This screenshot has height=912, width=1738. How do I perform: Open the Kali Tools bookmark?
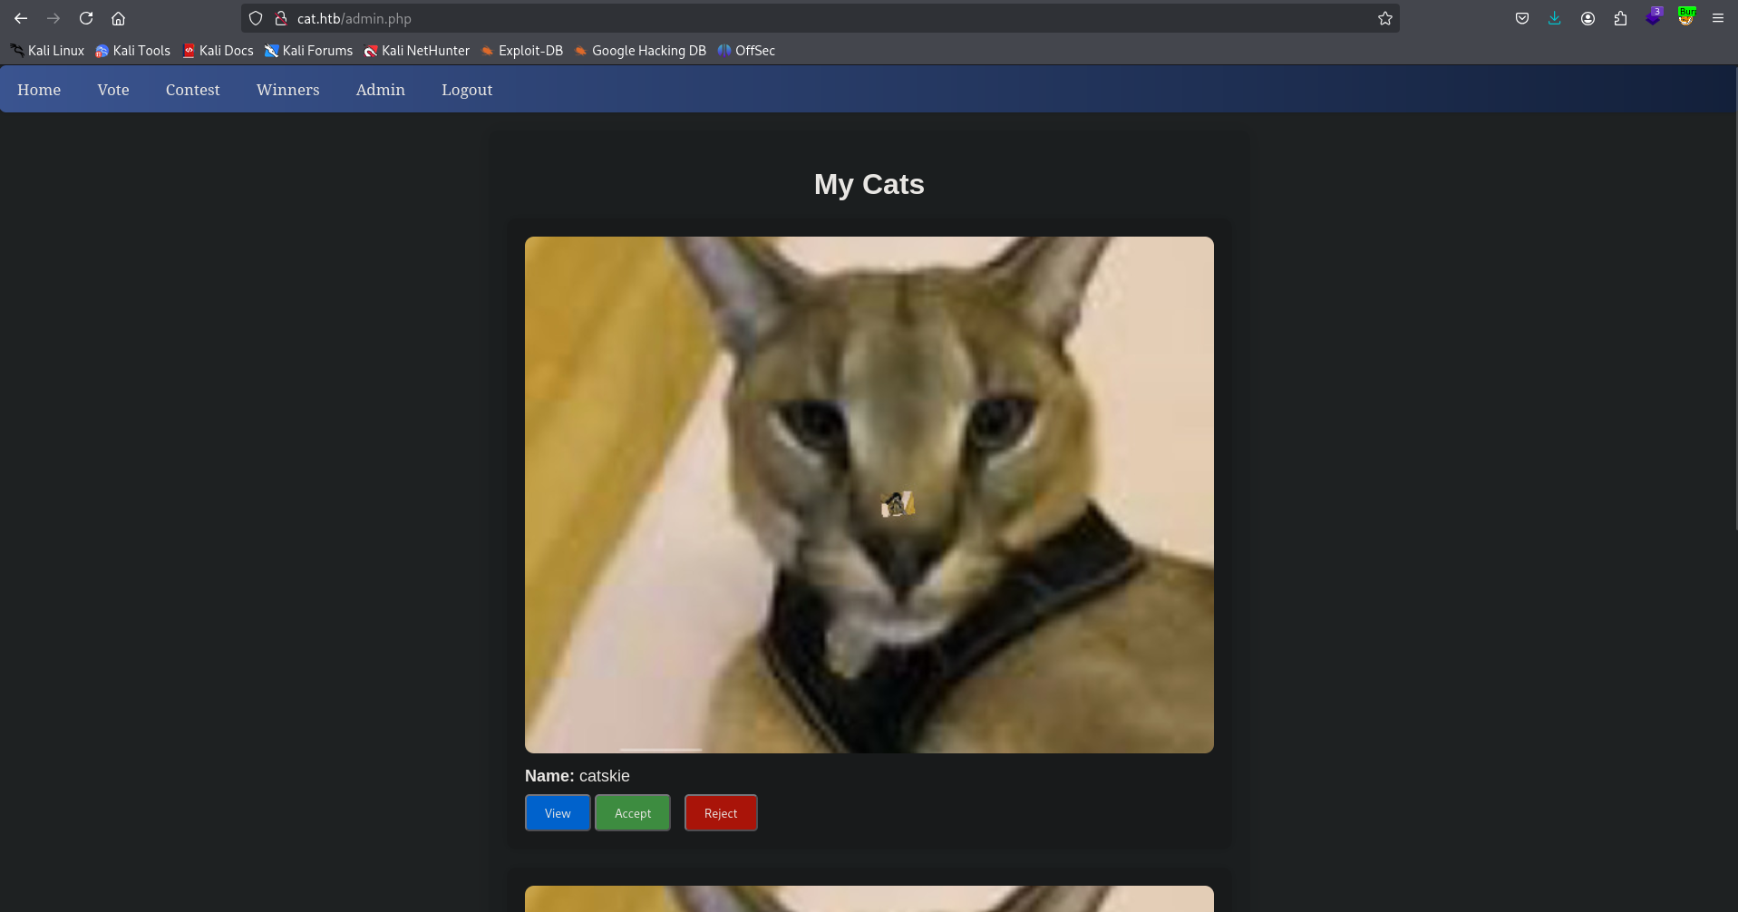133,51
